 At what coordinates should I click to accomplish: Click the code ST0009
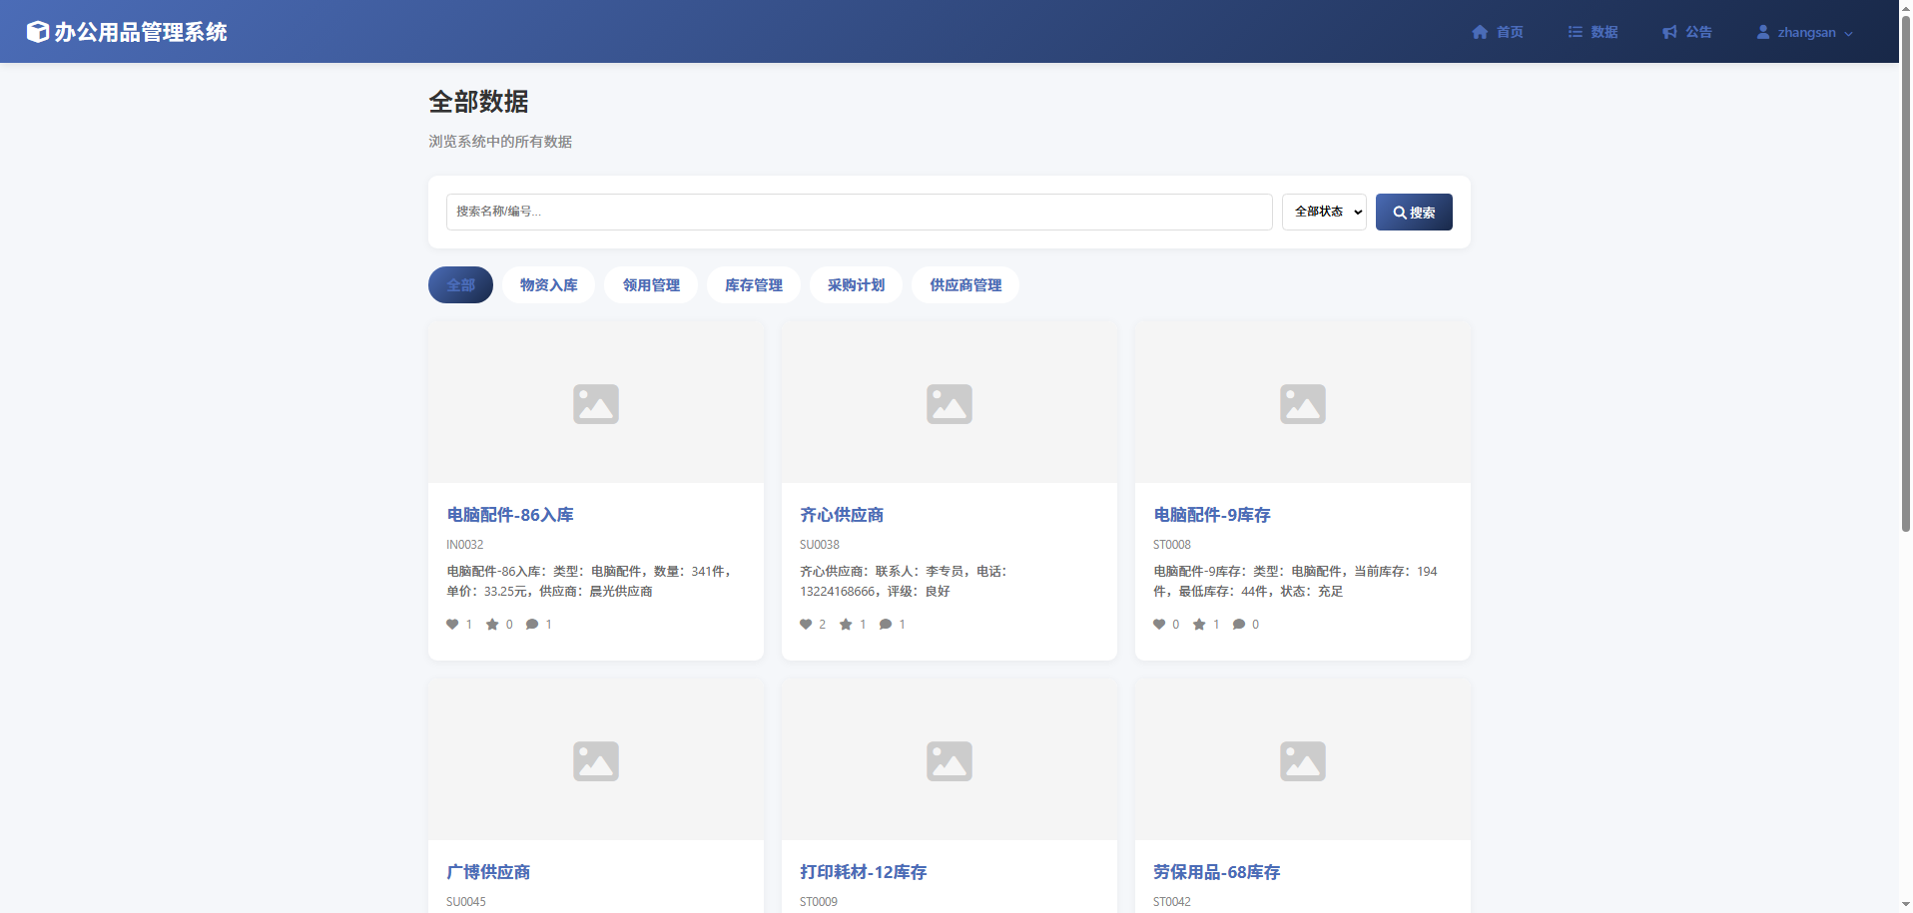click(819, 902)
